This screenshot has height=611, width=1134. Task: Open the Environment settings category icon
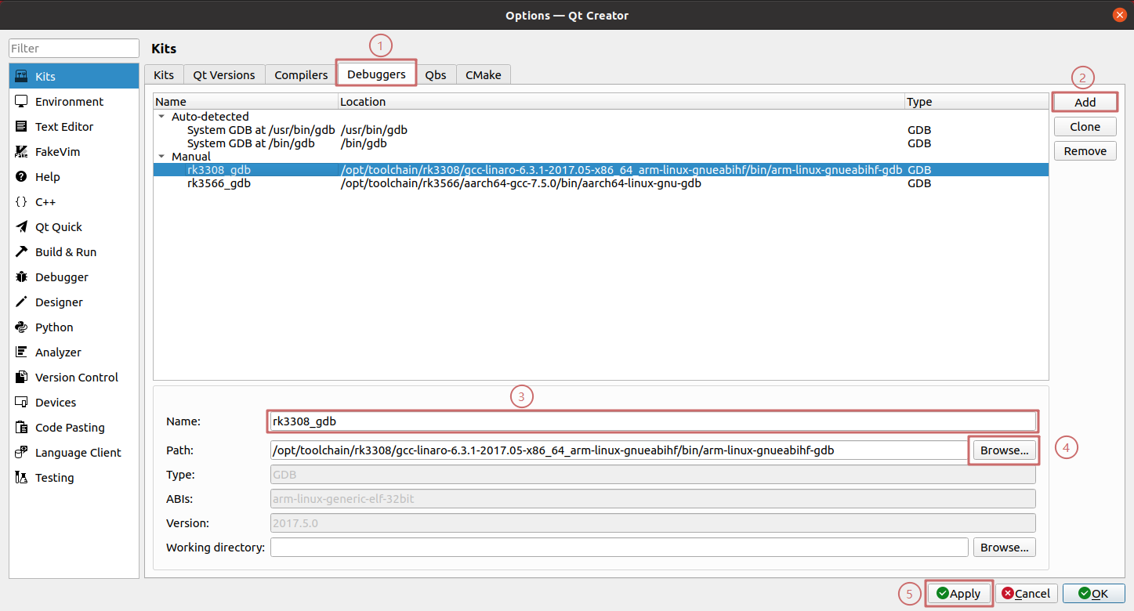(21, 102)
